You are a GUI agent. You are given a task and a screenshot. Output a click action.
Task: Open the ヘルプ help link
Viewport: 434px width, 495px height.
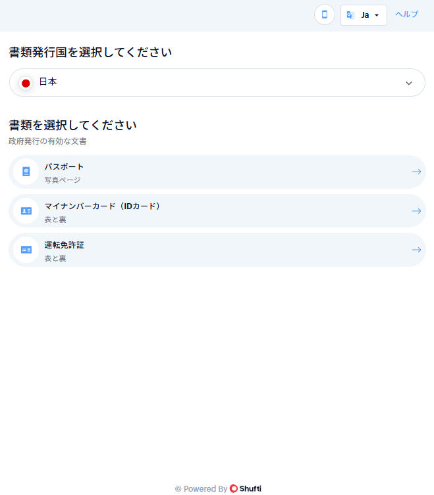pos(406,14)
